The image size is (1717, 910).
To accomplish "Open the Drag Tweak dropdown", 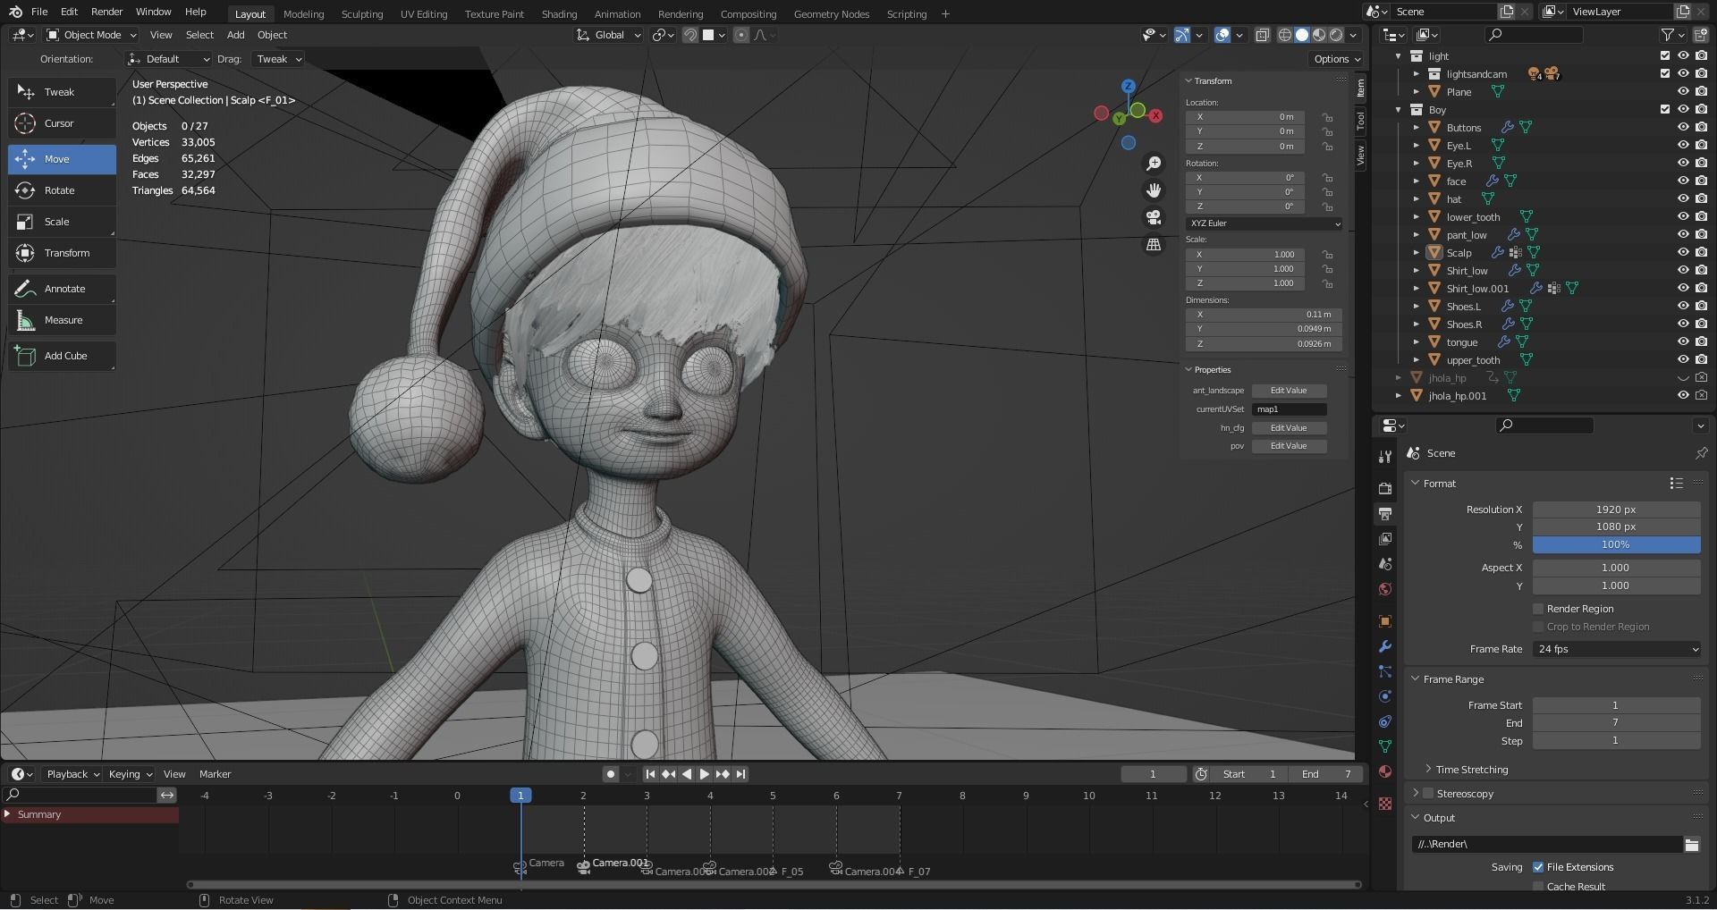I will [277, 59].
